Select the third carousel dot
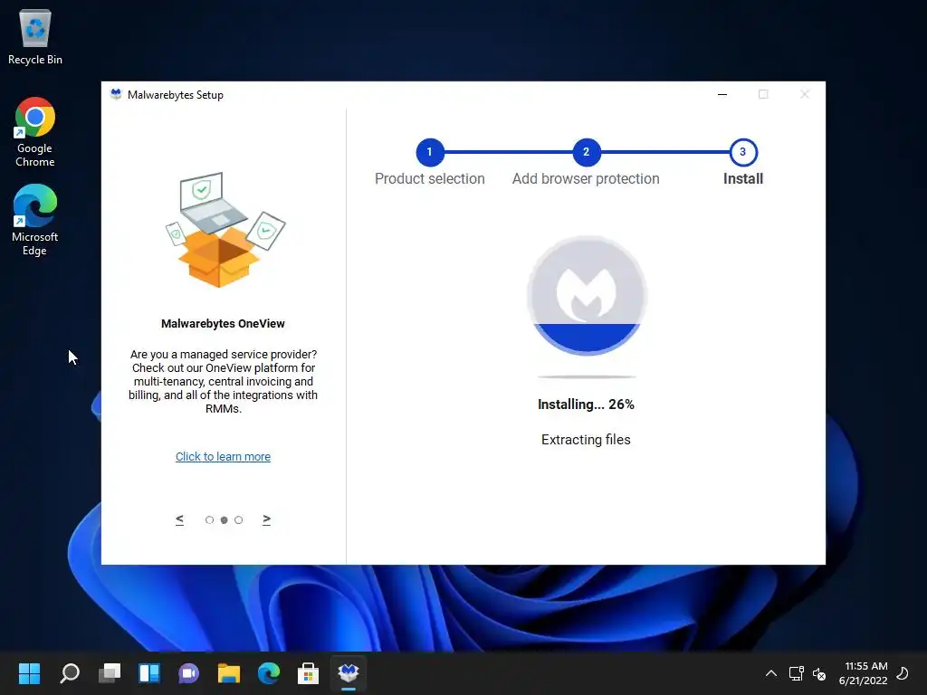927x695 pixels. pos(238,520)
